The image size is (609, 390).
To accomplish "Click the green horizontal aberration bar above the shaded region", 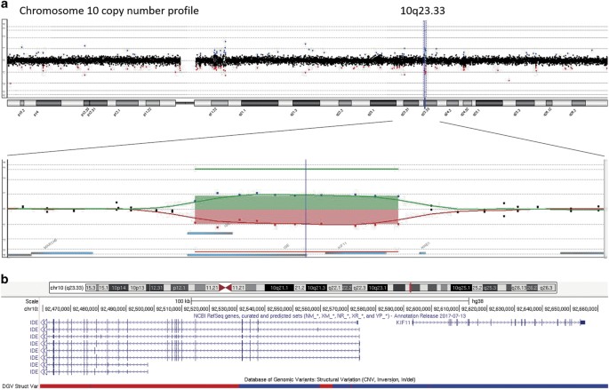I will [296, 169].
